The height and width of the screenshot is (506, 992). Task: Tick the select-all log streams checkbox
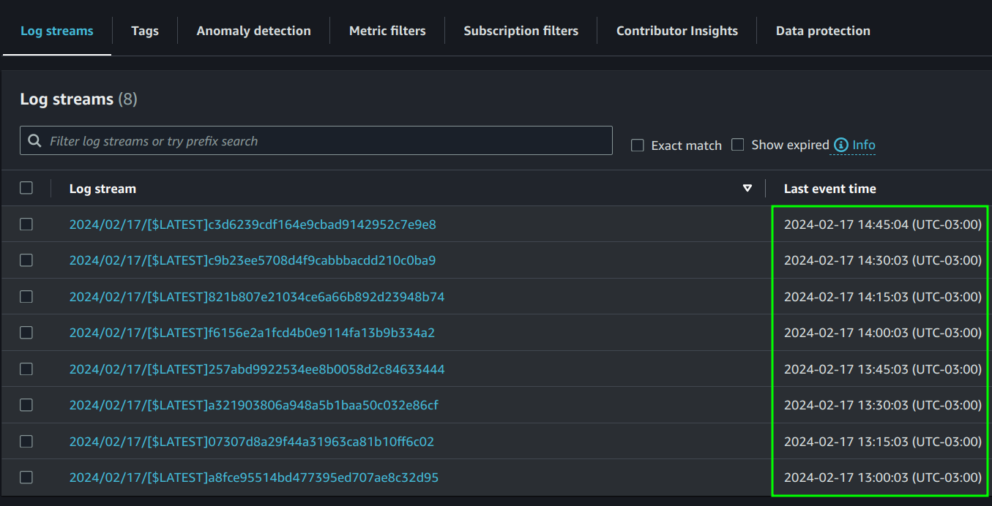[26, 188]
